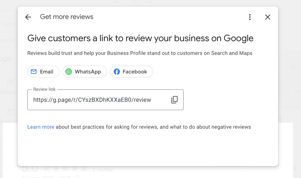Share review link via Facebook text label
This screenshot has width=301, height=178.
pos(135,72)
